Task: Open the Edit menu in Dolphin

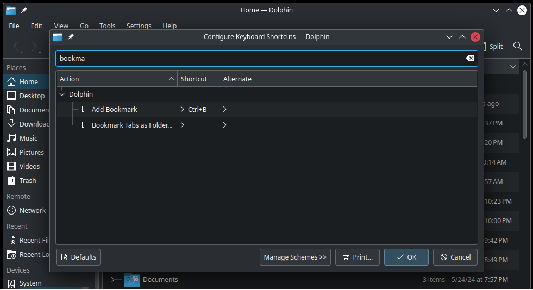Action: click(x=36, y=26)
